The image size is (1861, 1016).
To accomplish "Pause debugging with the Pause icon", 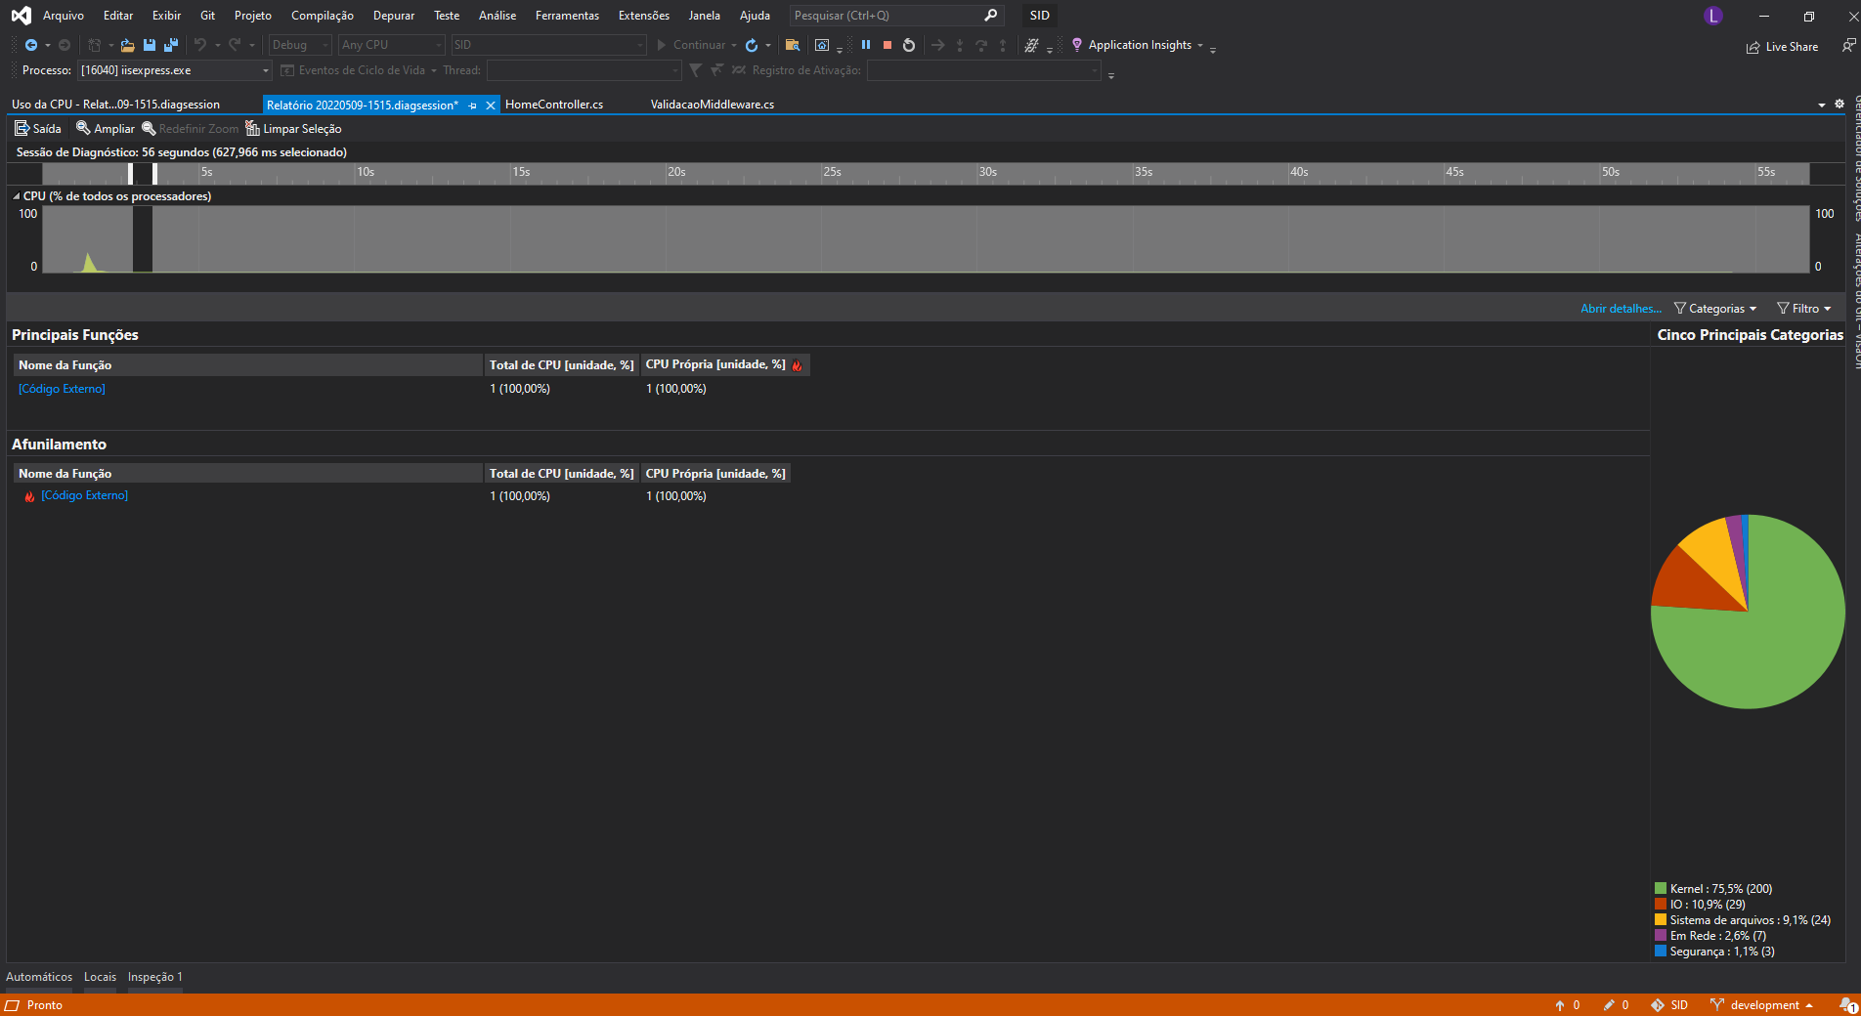I will [x=865, y=45].
